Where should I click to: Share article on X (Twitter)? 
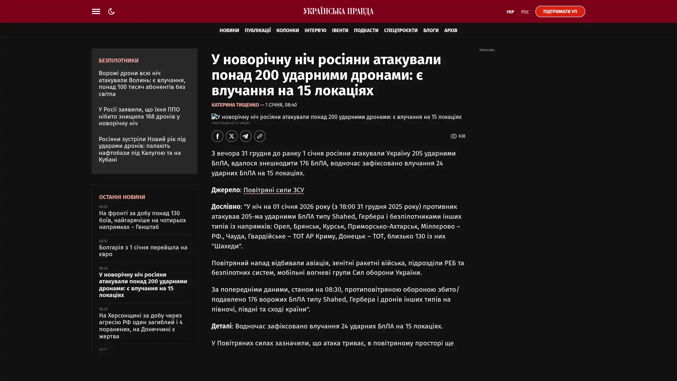[232, 136]
